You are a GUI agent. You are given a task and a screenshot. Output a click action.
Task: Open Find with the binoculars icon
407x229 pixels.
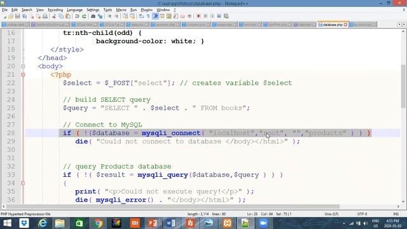(x=93, y=17)
